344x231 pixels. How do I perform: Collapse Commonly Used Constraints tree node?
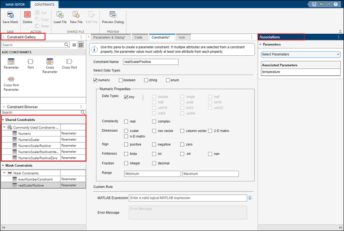4,127
